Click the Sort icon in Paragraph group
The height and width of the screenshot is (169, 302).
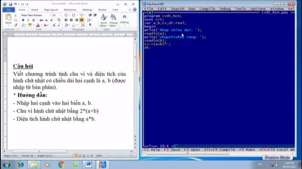click(83, 25)
